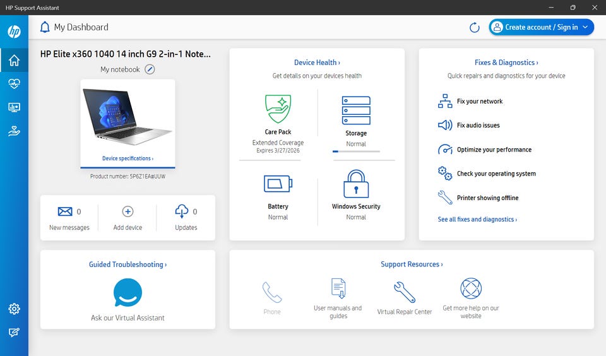Viewport: 606px width, 356px height.
Task: Click Ask our Virtual Assistant text
Action: [x=128, y=317]
